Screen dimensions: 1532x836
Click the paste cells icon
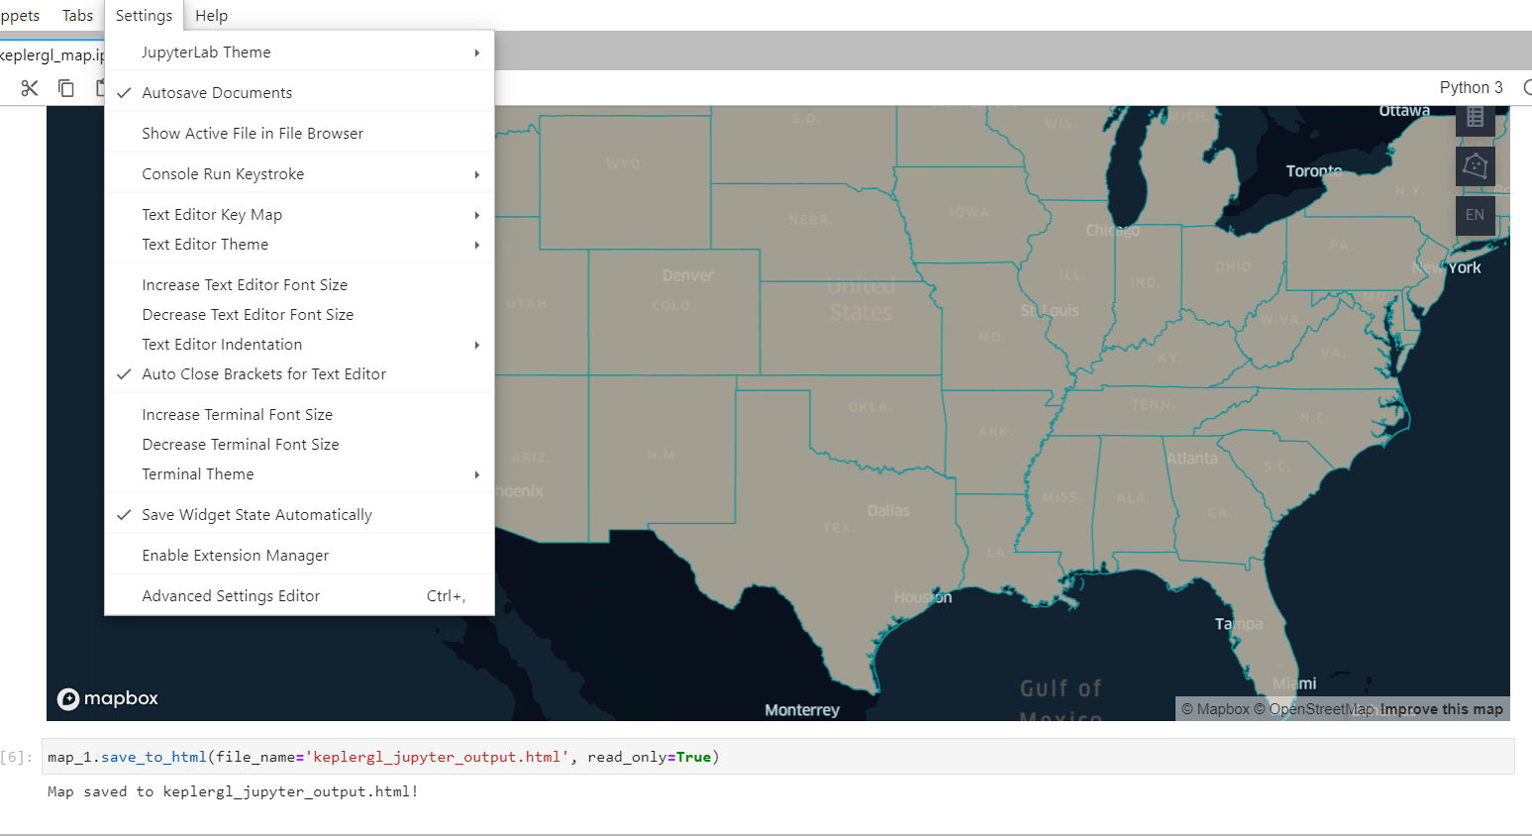pos(102,87)
